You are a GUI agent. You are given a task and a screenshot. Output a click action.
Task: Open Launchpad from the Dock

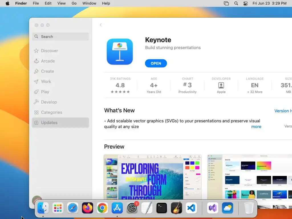point(58,208)
